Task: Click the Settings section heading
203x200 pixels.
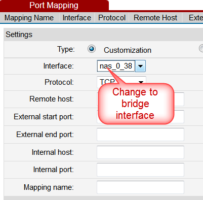Action: (x=19, y=35)
